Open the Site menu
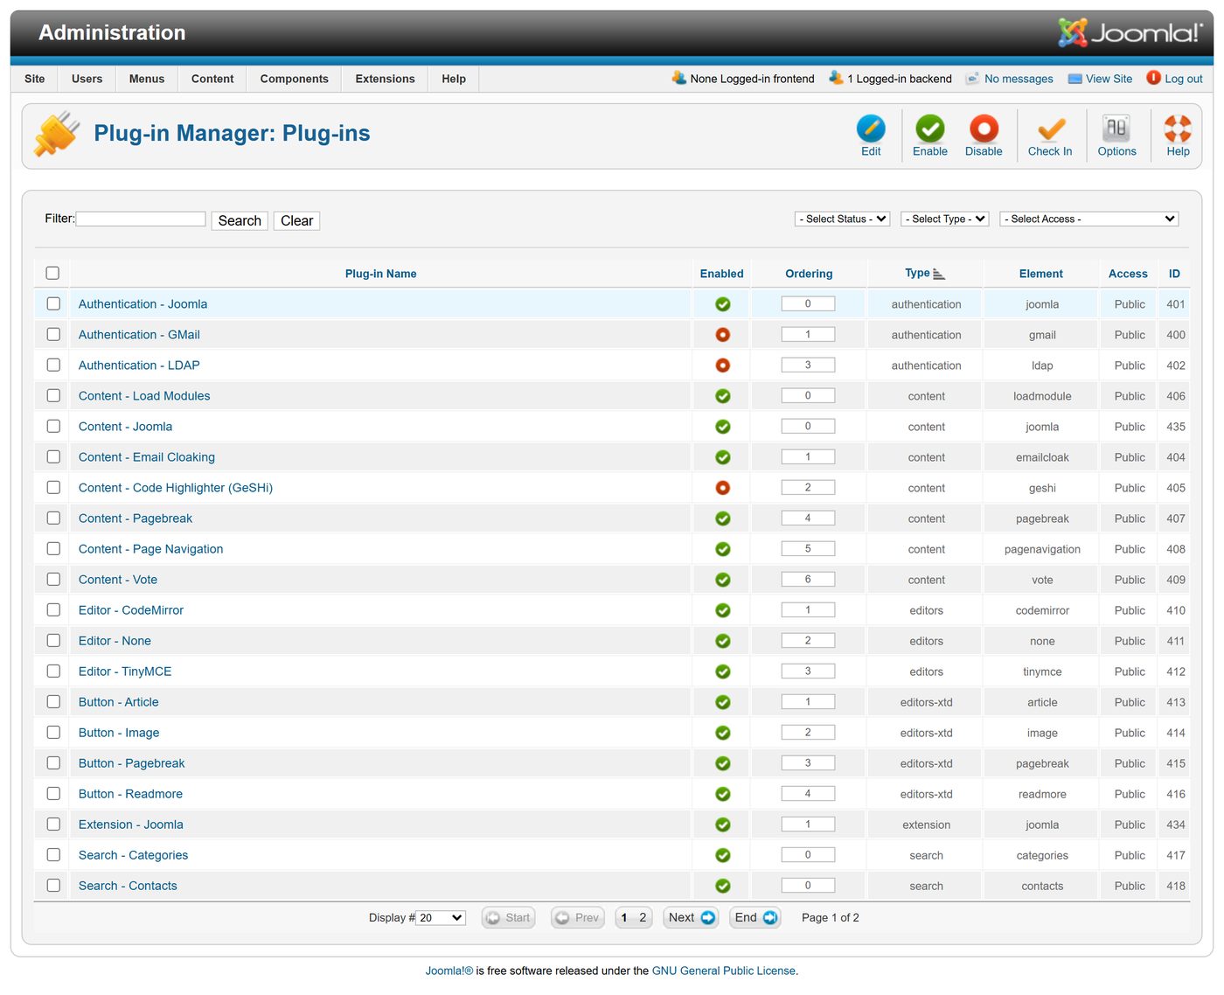1224x995 pixels. [x=35, y=79]
